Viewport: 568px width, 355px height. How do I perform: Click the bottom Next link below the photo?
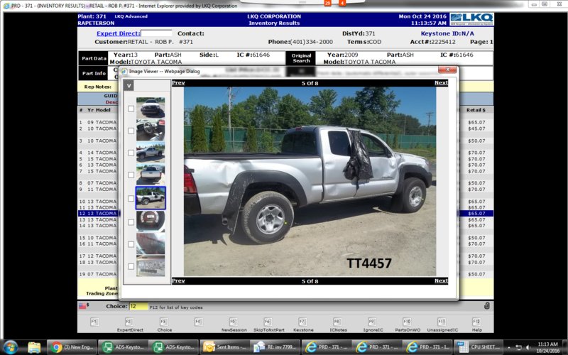(441, 280)
